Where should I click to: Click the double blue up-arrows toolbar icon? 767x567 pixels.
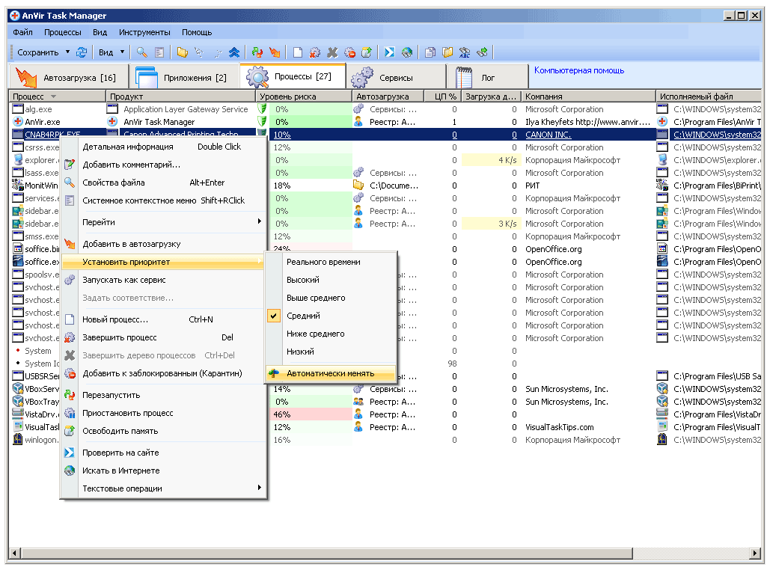[x=234, y=52]
